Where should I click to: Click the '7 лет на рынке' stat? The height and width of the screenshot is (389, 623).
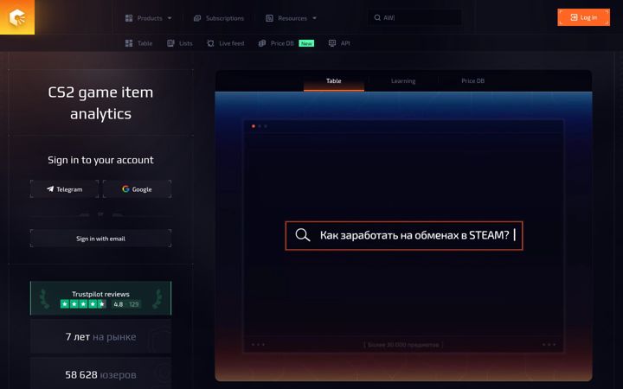click(101, 336)
